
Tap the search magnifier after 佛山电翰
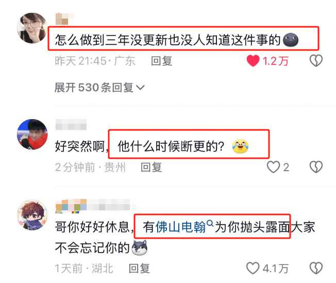[210, 223]
